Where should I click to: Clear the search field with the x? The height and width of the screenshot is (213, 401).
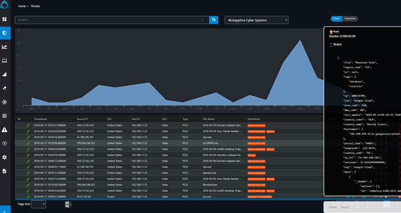coord(203,20)
